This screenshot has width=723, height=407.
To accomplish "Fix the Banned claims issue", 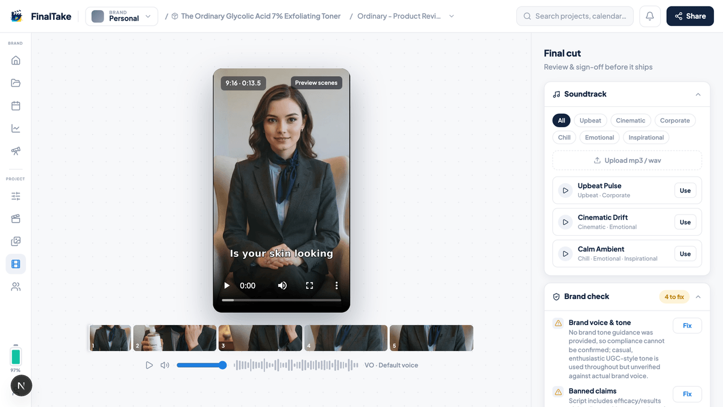I will click(x=687, y=394).
